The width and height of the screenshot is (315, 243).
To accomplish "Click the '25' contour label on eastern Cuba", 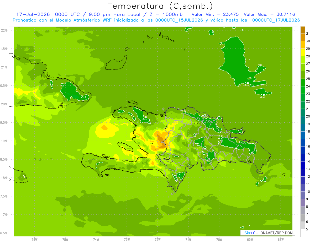I will point(83,97).
